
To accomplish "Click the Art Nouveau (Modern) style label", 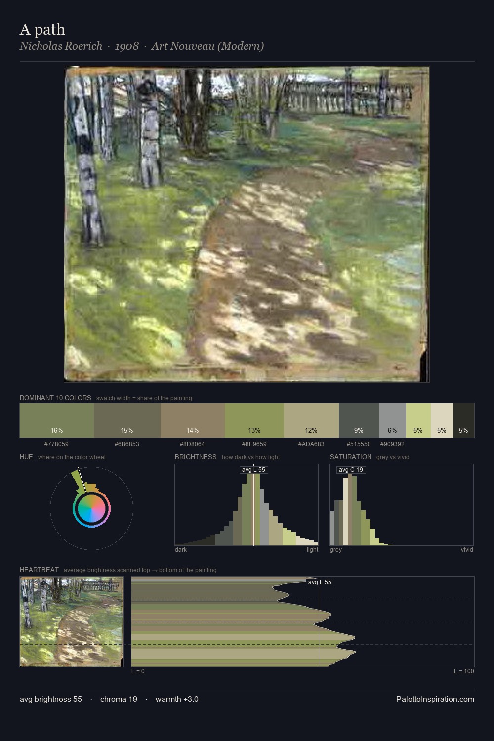I will tap(207, 46).
